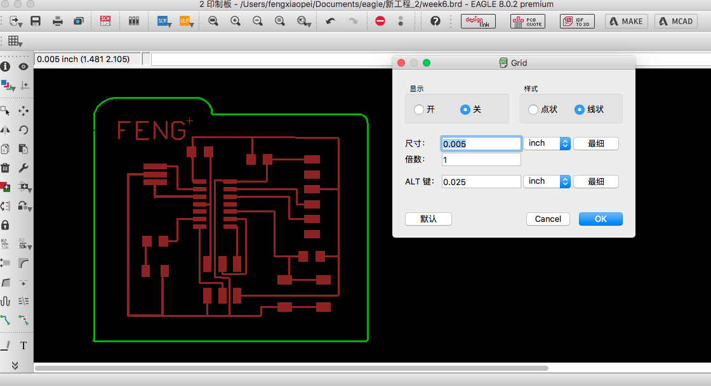Open the ULP dropdown
This screenshot has height=386, width=711.
187,21
